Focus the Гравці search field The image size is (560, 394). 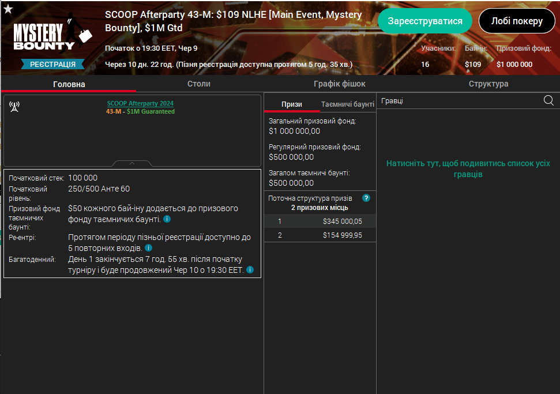point(461,101)
